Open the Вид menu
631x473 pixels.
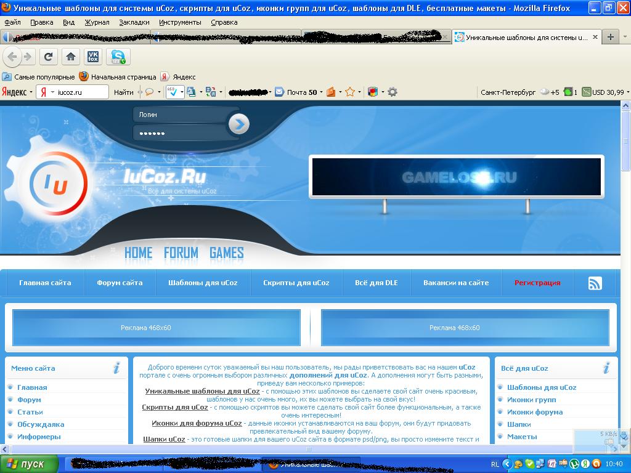tap(69, 23)
